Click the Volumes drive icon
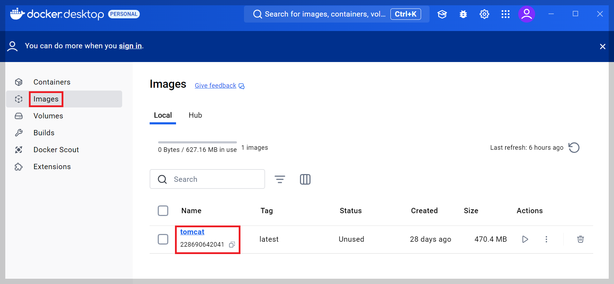 coord(19,116)
